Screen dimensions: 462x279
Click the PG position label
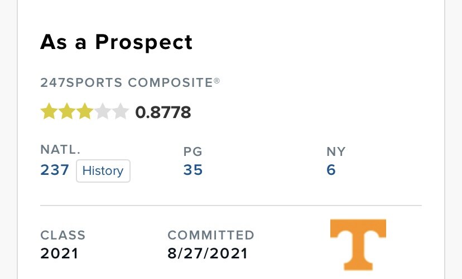(x=192, y=151)
